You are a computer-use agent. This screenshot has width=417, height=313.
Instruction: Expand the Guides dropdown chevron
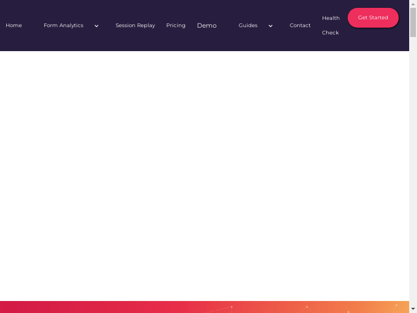[271, 26]
